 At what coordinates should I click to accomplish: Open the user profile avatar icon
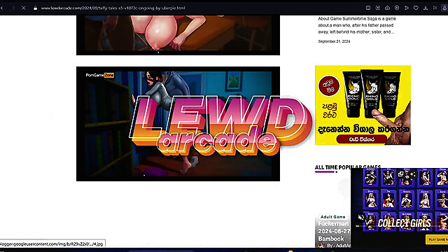[444, 8]
